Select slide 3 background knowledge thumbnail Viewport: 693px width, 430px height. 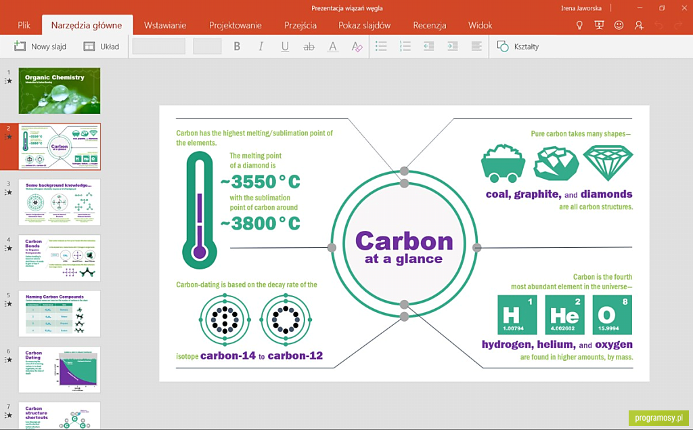[60, 202]
